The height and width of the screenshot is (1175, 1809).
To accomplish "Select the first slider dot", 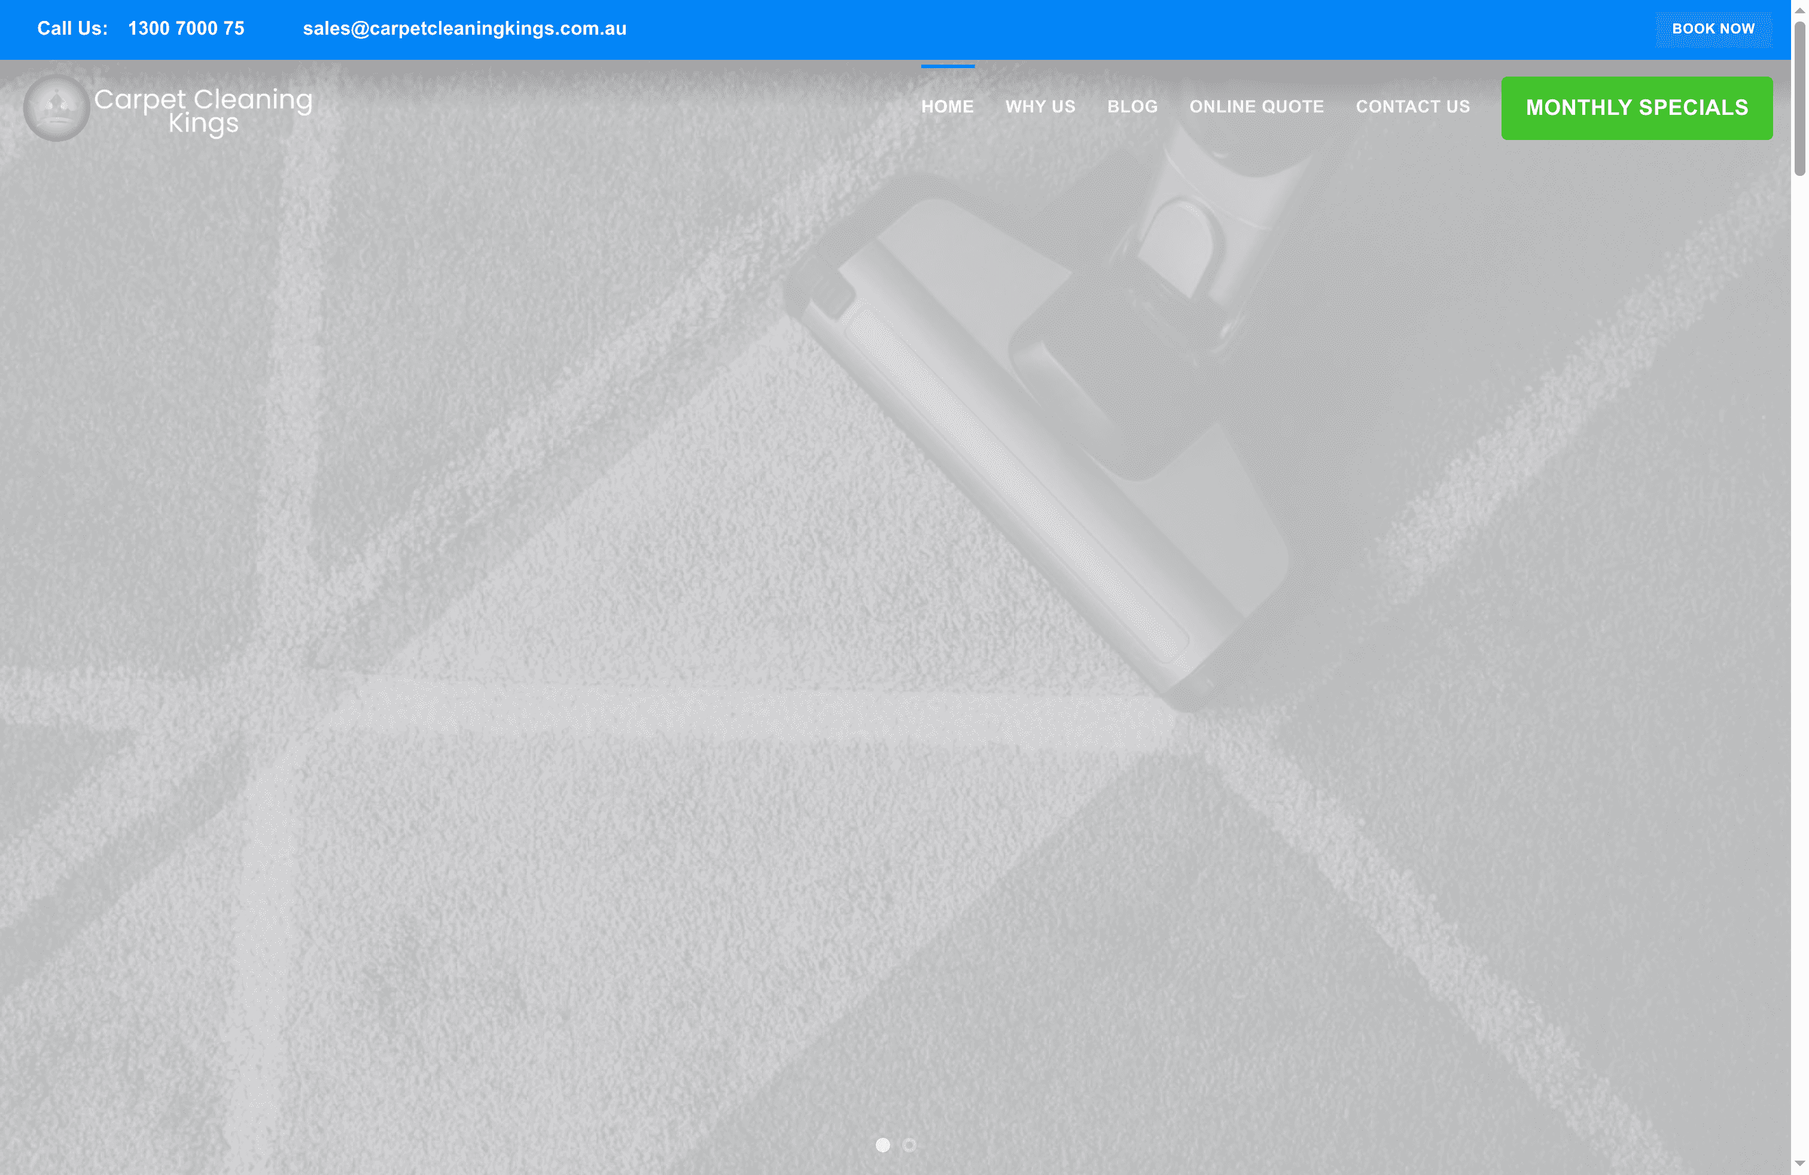I will [882, 1144].
